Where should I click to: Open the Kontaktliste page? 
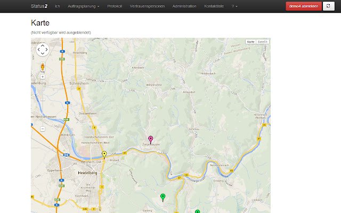[214, 6]
